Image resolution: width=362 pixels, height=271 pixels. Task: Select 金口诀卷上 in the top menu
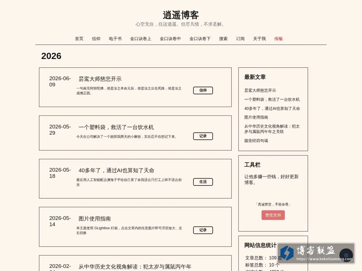click(x=141, y=39)
